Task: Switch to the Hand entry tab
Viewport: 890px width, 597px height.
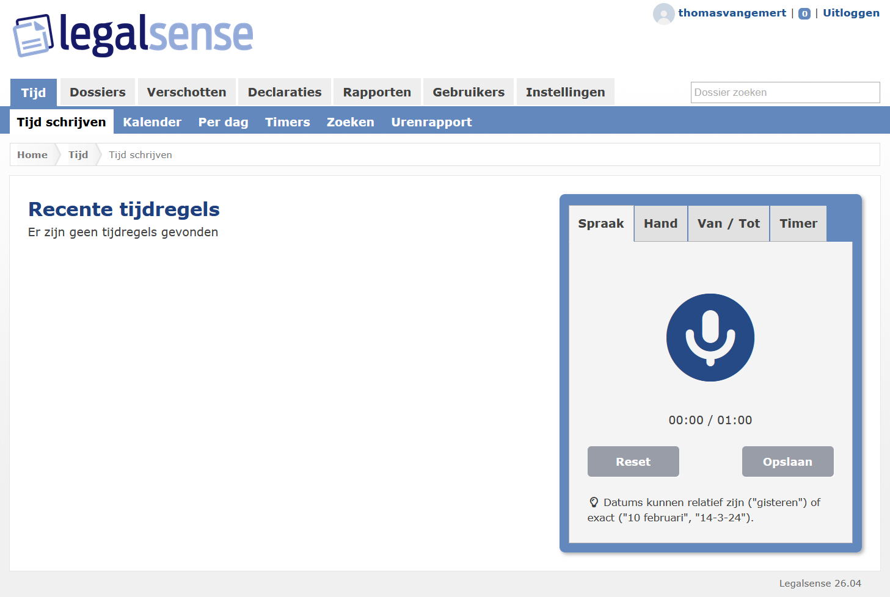Action: tap(661, 223)
